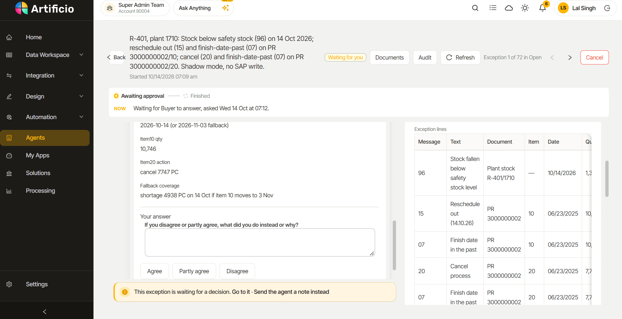
Task: Click the Automation gear icon
Action: tap(9, 117)
